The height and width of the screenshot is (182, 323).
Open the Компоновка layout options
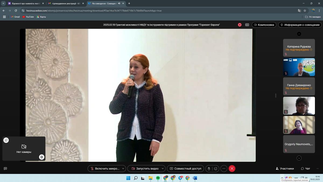click(x=264, y=25)
